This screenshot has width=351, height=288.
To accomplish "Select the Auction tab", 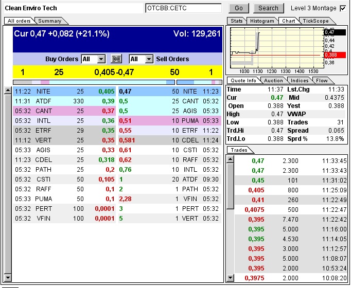I will [273, 80].
